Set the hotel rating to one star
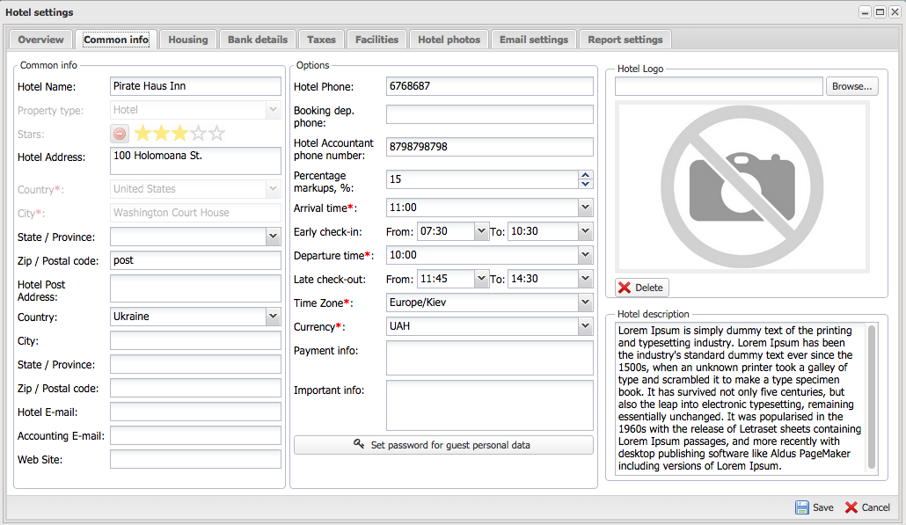Viewport: 906px width, 525px height. point(142,134)
